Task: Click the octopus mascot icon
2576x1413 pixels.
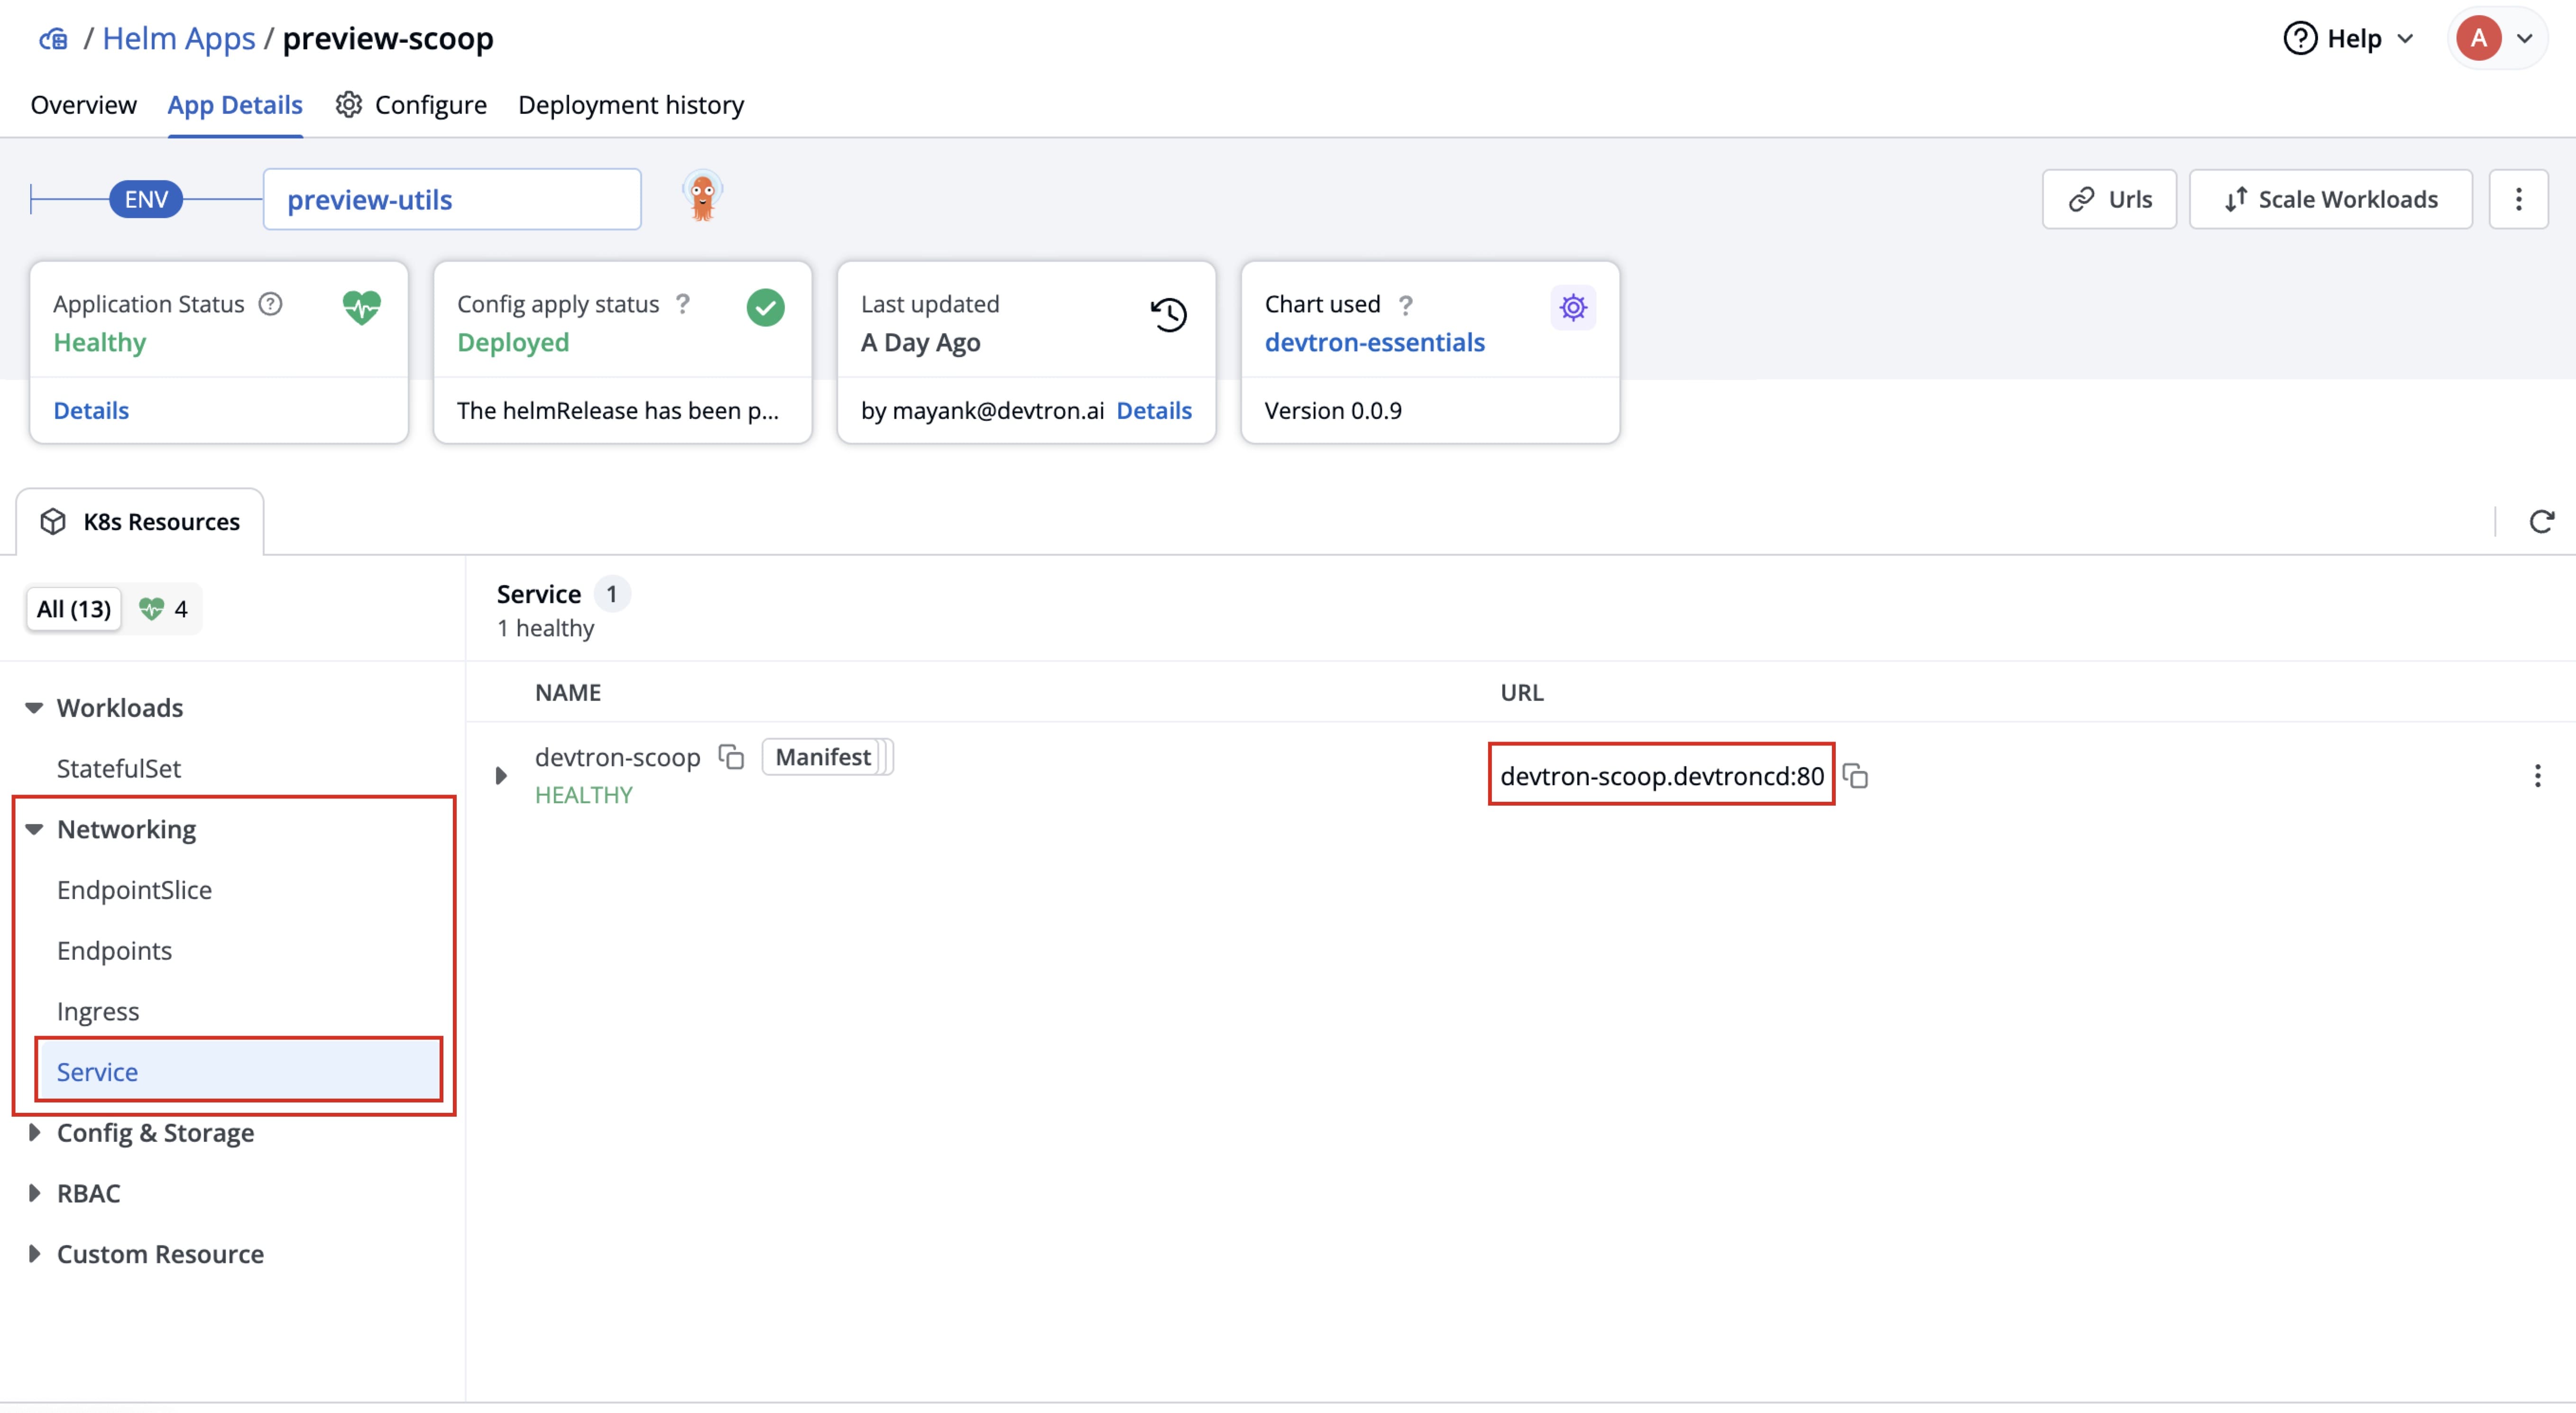Action: (x=702, y=194)
